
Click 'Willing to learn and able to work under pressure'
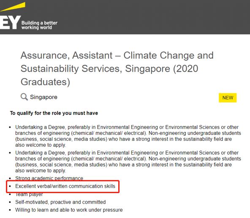tap(69, 210)
